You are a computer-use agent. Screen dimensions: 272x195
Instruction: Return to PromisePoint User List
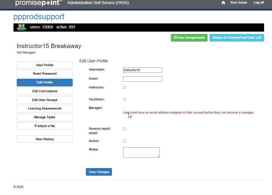pos(237,38)
